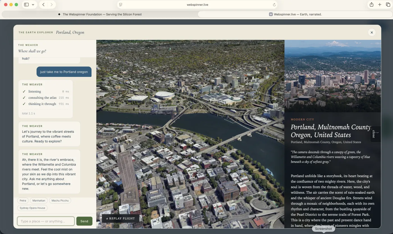Click the 'Where shall we go?' heading
The height and width of the screenshot is (234, 393).
pos(32,51)
